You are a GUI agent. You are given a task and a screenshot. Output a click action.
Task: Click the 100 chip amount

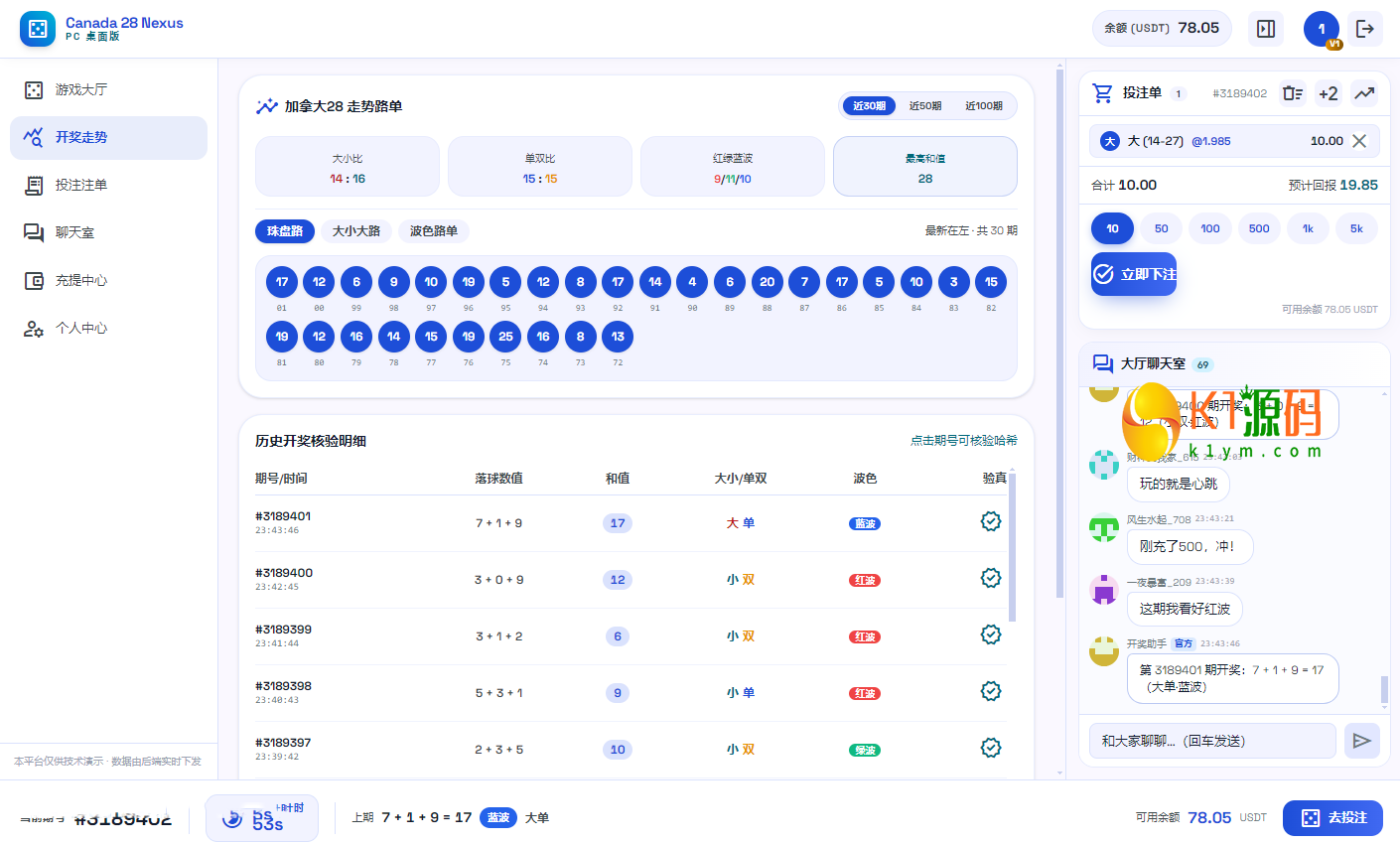coord(1210,228)
